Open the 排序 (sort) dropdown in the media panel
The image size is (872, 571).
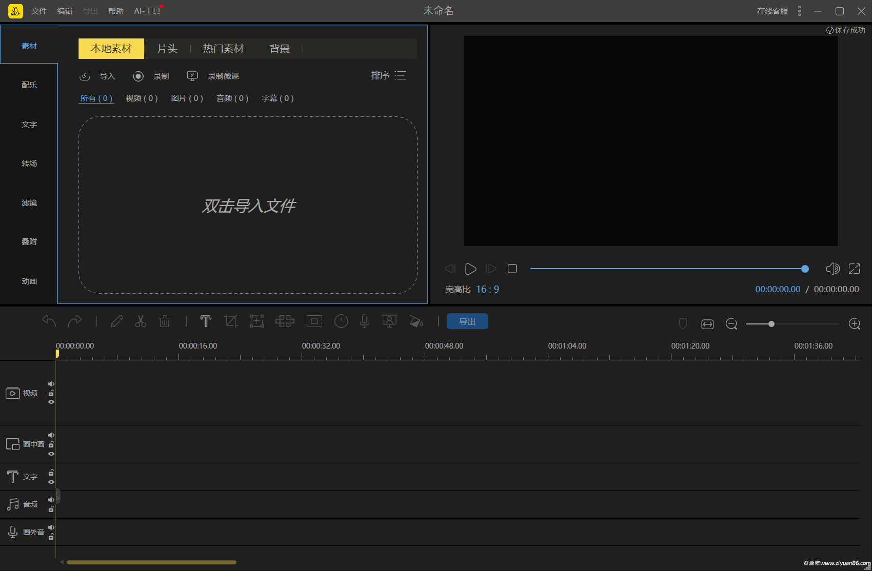coord(386,75)
